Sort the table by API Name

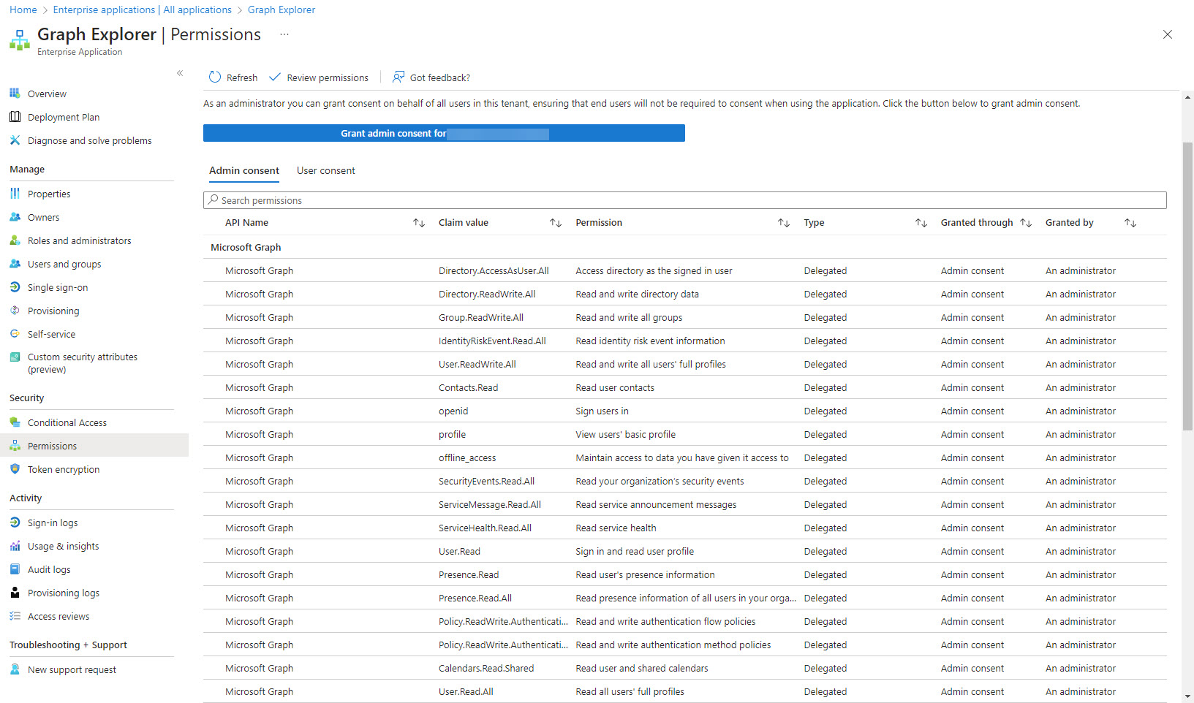click(419, 223)
